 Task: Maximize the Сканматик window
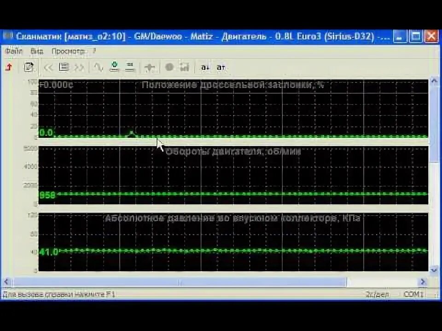[x=416, y=37]
